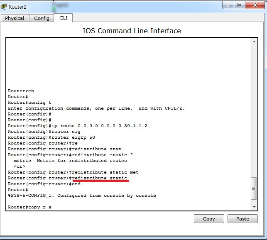
Task: Switch to the Config tab
Action: pos(42,18)
